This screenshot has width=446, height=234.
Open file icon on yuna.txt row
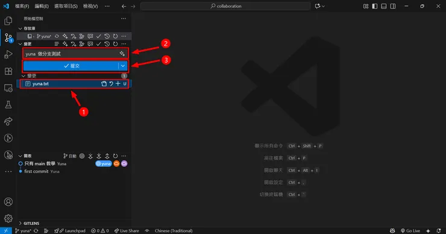pos(104,84)
